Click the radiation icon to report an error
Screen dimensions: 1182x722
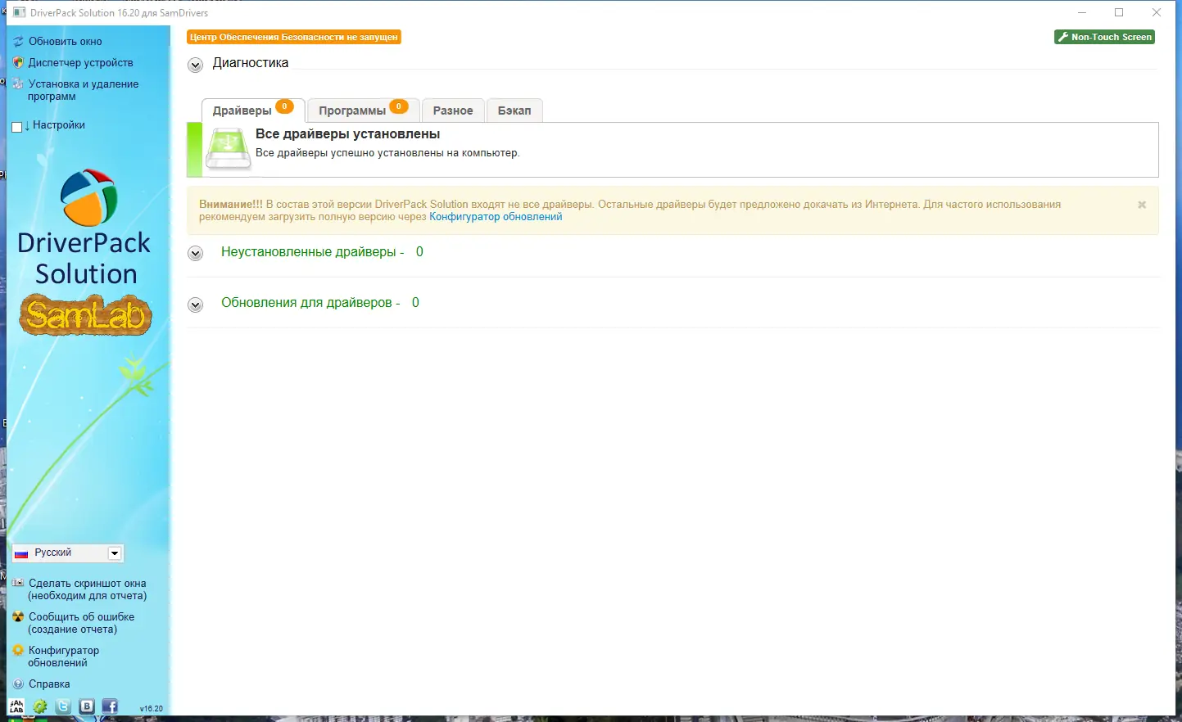coord(18,616)
